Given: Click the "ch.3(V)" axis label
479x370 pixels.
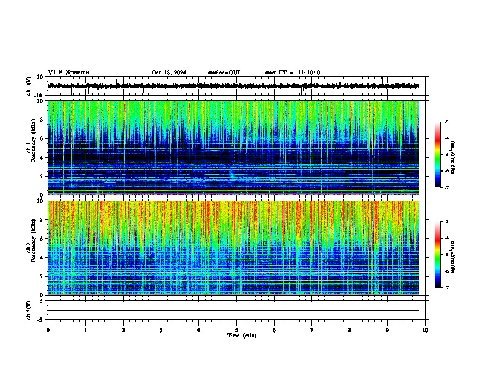Looking at the screenshot, I should 29,311.
